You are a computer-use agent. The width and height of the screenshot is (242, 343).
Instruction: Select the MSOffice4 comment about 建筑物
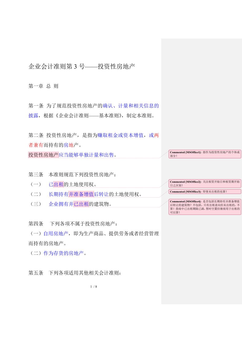coord(205,207)
